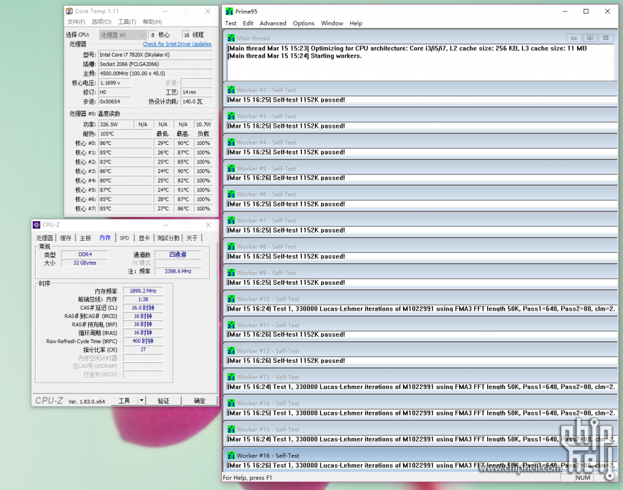Switch to CPU-Z 关于 tab
The image size is (623, 490).
(x=192, y=238)
